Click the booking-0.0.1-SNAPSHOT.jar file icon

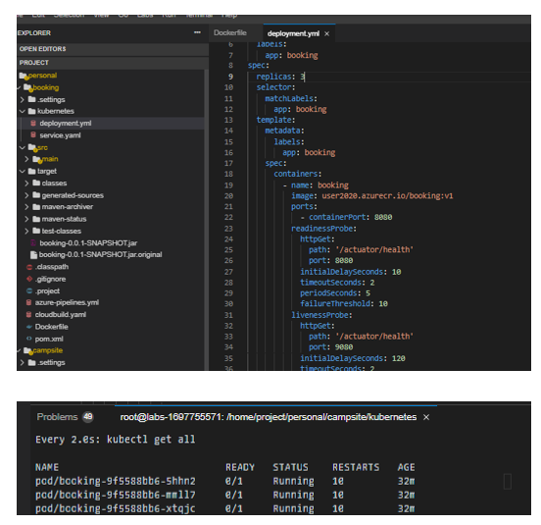click(33, 243)
